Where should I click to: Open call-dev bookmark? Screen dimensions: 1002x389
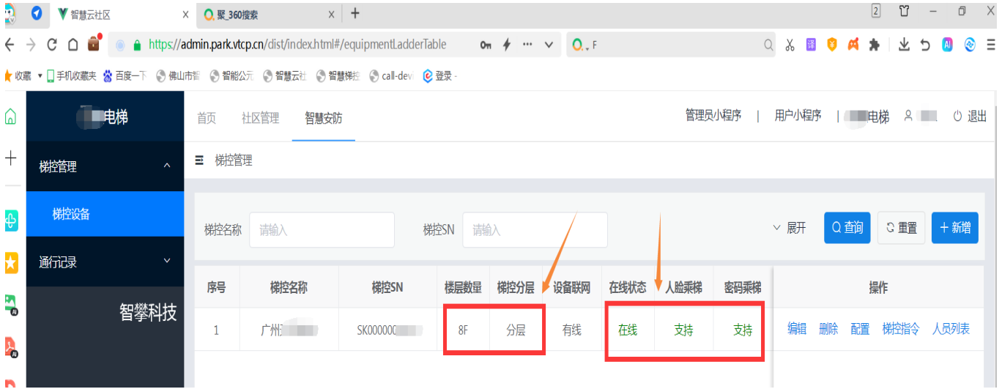tap(392, 75)
